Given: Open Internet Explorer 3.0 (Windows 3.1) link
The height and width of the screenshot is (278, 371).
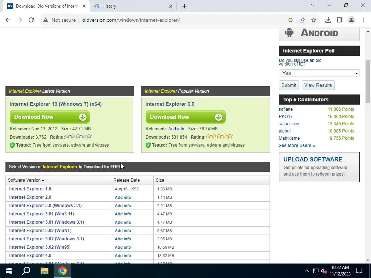Looking at the screenshot, I should [x=45, y=206].
